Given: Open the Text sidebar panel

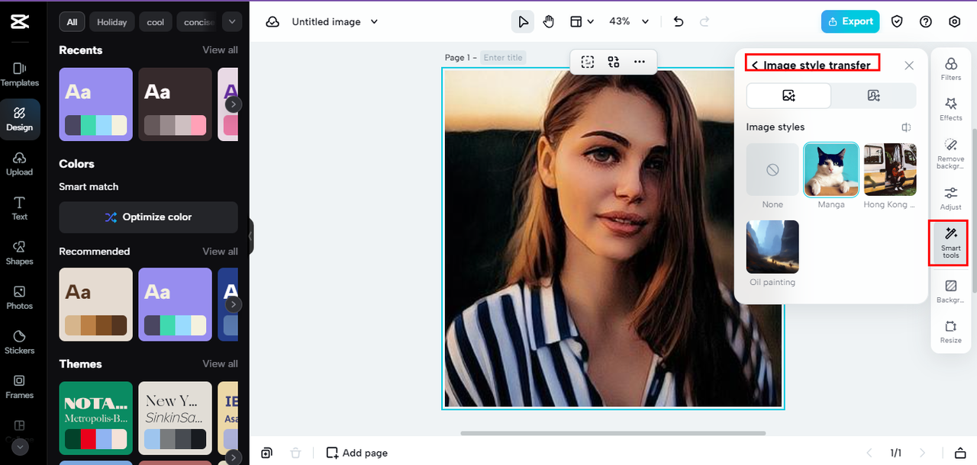Looking at the screenshot, I should pyautogui.click(x=20, y=208).
